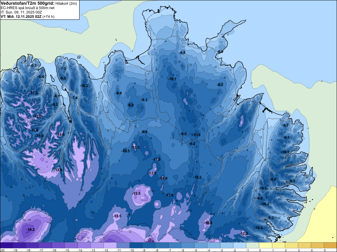Click initial time 'IT: Sun. 09. 11. 2025 00Z'
Viewport: 337px width, 252px height.
(x=21, y=12)
